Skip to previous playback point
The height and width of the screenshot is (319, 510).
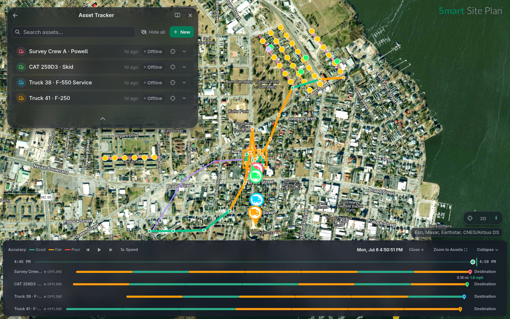(x=88, y=250)
